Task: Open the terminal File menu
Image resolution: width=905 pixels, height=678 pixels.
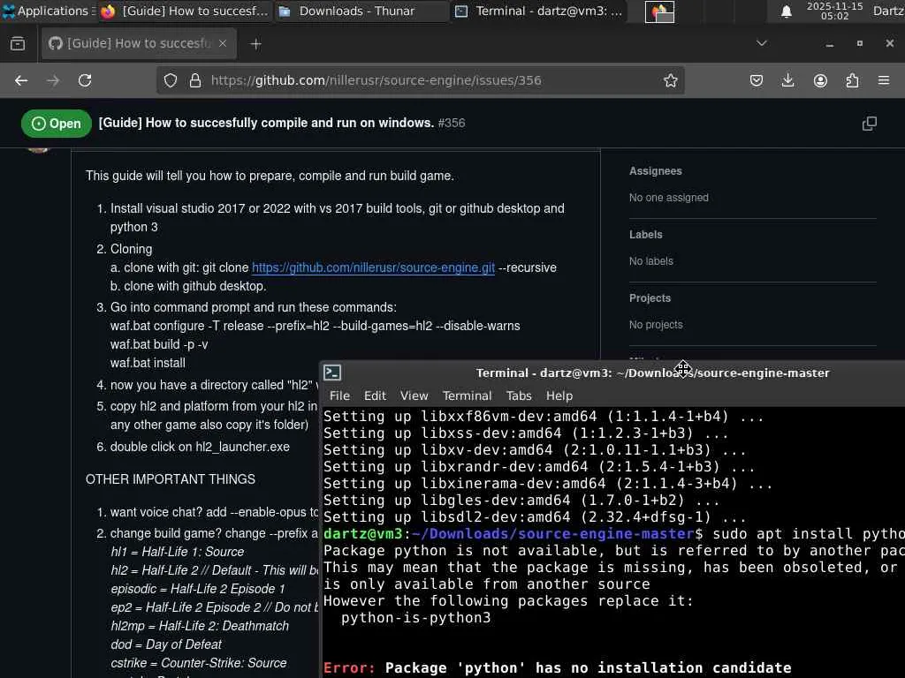Action: click(339, 395)
